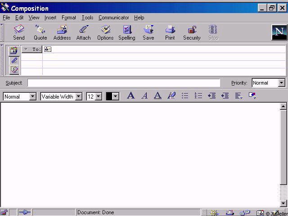Click in the Subject field
The height and width of the screenshot is (216, 288).
(x=124, y=83)
